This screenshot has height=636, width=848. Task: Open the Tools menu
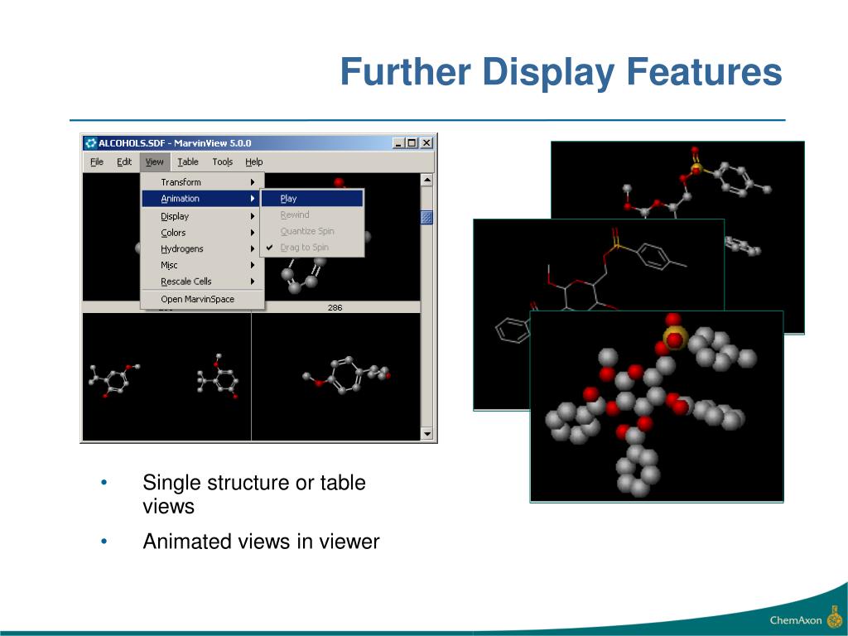[x=222, y=161]
